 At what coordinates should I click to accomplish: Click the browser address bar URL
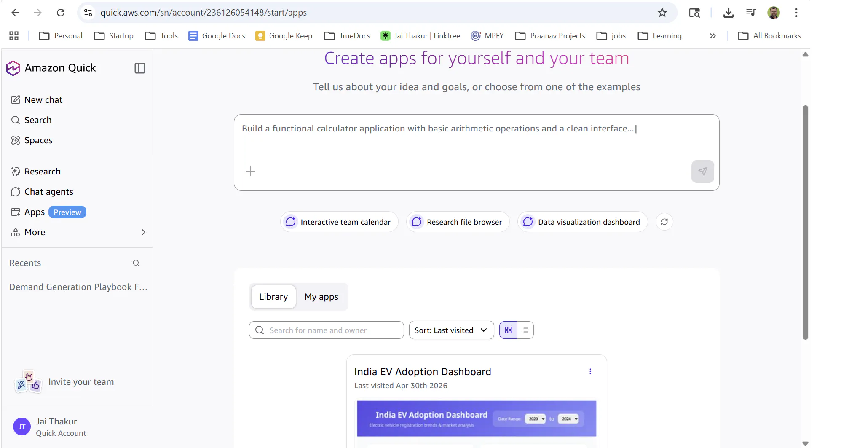tap(204, 13)
